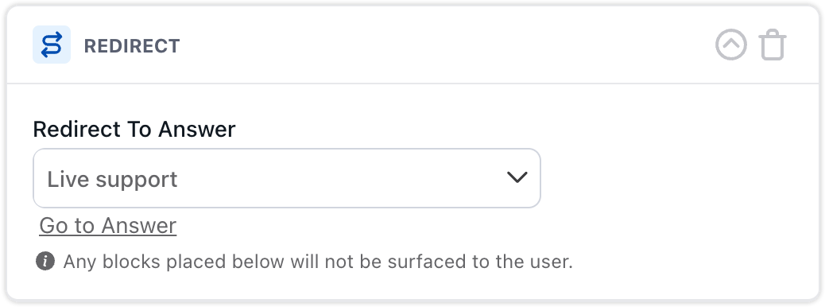Select the REDIRECT header title text

[132, 46]
